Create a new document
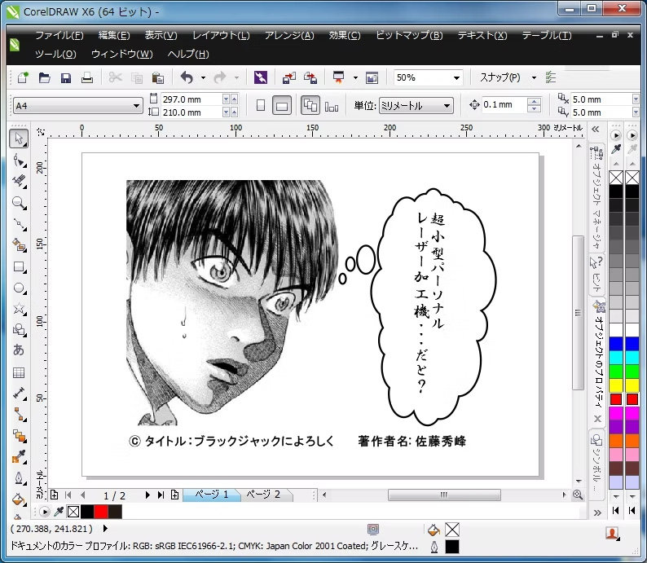Viewport: 647px width, 563px height. click(x=23, y=77)
